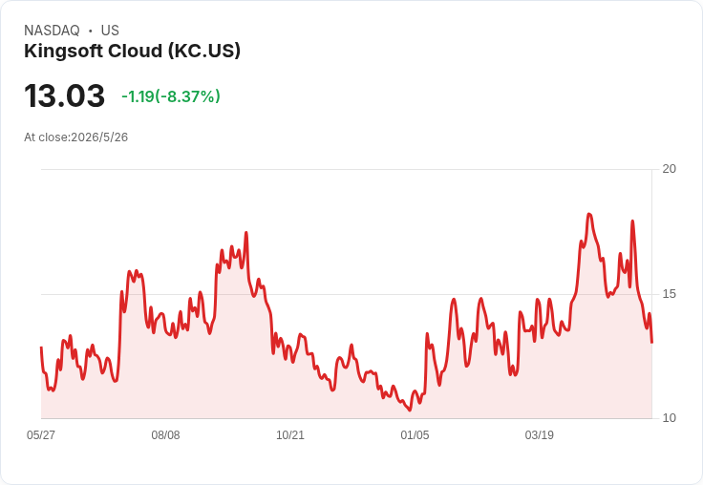Click the 15 price axis label
The image size is (703, 485).
point(669,294)
